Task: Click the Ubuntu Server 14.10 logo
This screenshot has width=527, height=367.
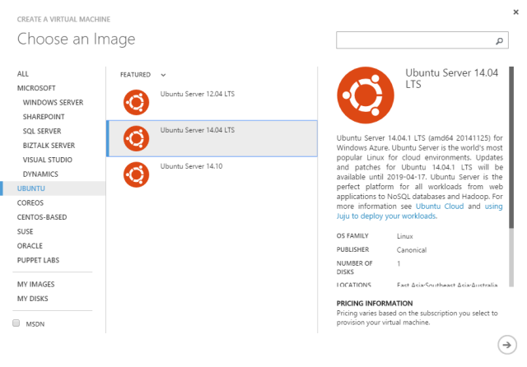Action: click(x=136, y=174)
